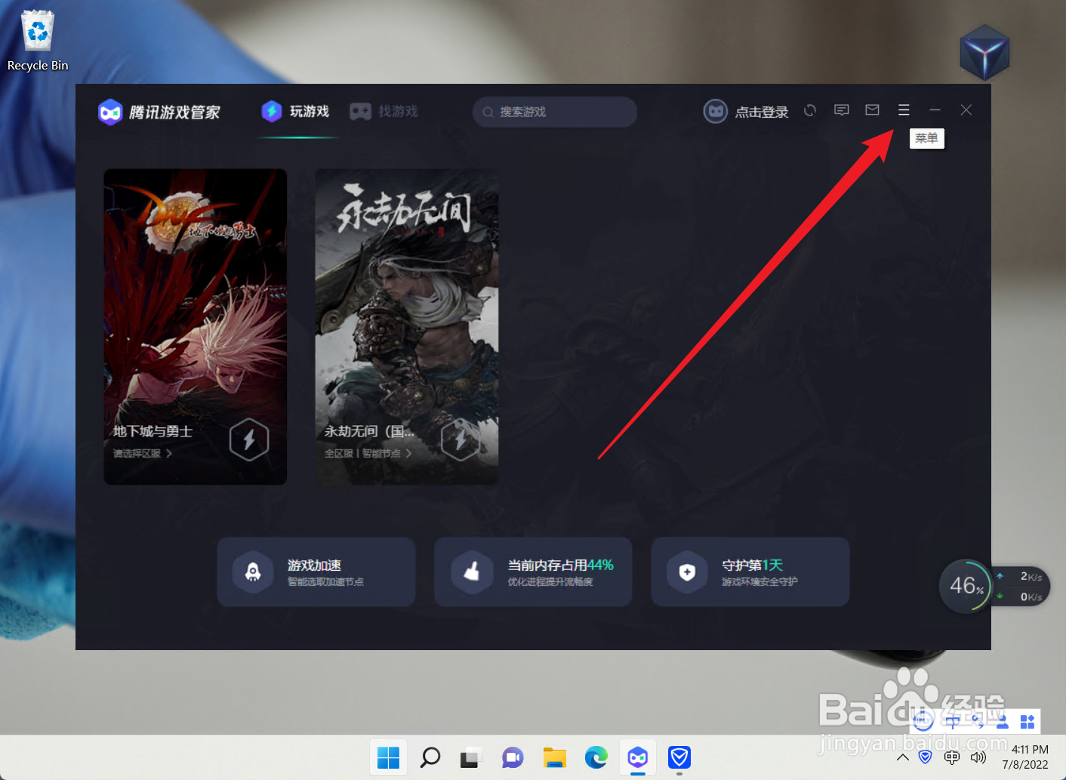Image resolution: width=1066 pixels, height=780 pixels.
Task: Click the 搜索游戏 search field
Action: (x=555, y=112)
